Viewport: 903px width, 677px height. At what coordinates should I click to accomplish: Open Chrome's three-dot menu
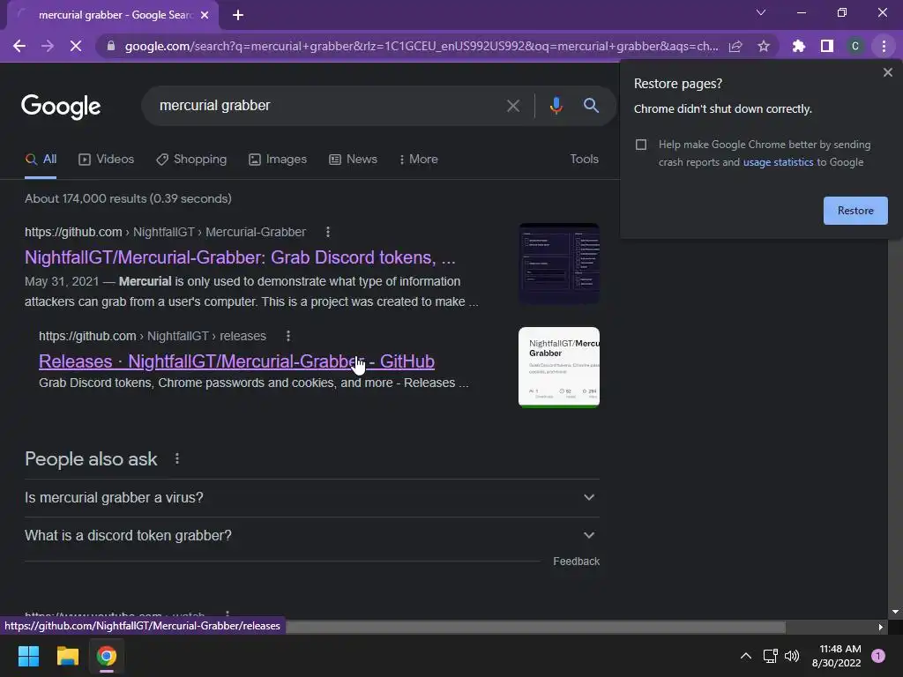click(x=884, y=46)
